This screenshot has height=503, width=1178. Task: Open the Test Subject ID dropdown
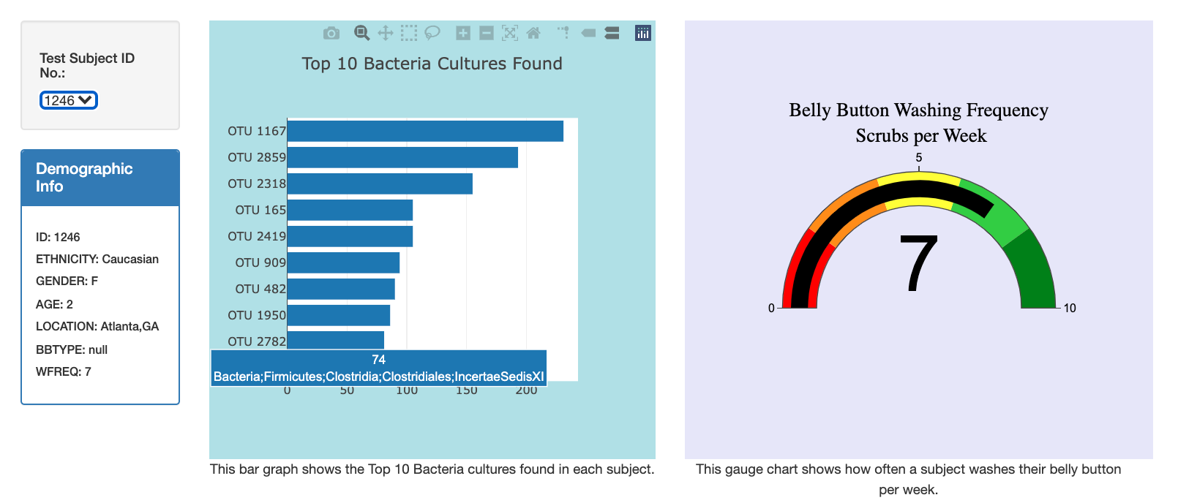pyautogui.click(x=67, y=100)
